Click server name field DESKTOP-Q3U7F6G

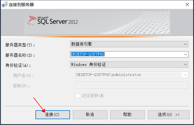129,54
